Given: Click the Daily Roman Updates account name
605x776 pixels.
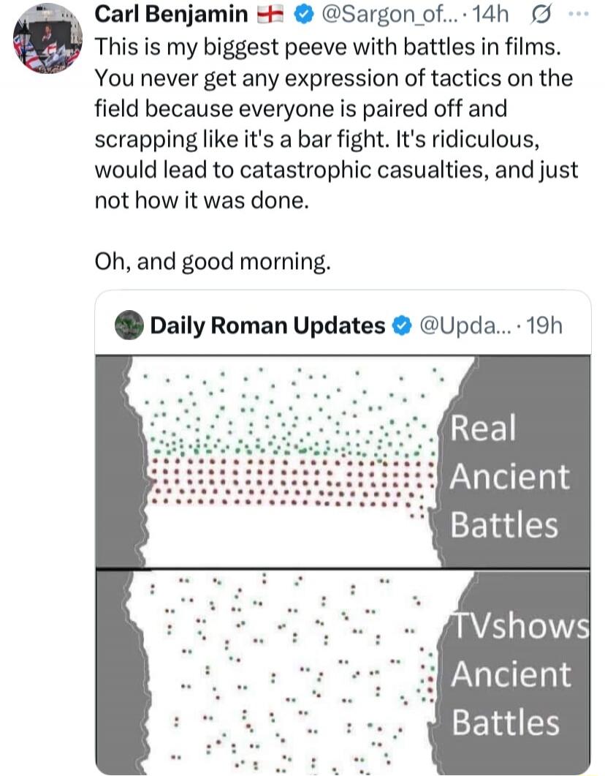Looking at the screenshot, I should pos(267,326).
